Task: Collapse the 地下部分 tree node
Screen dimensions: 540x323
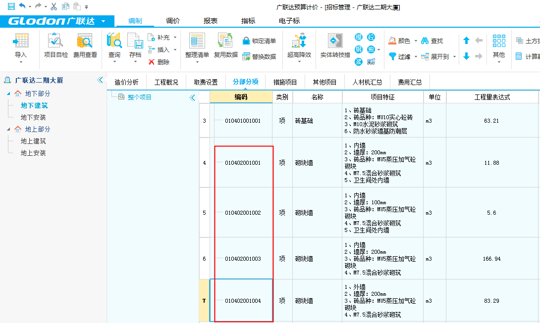Action: coord(8,93)
